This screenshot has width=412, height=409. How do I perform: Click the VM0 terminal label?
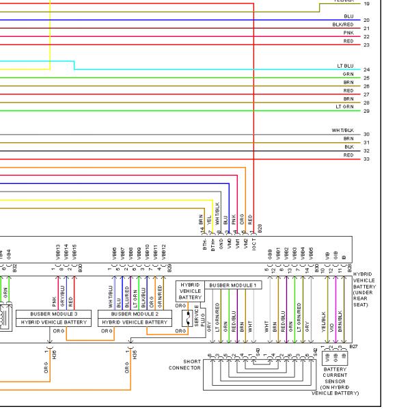click(229, 243)
